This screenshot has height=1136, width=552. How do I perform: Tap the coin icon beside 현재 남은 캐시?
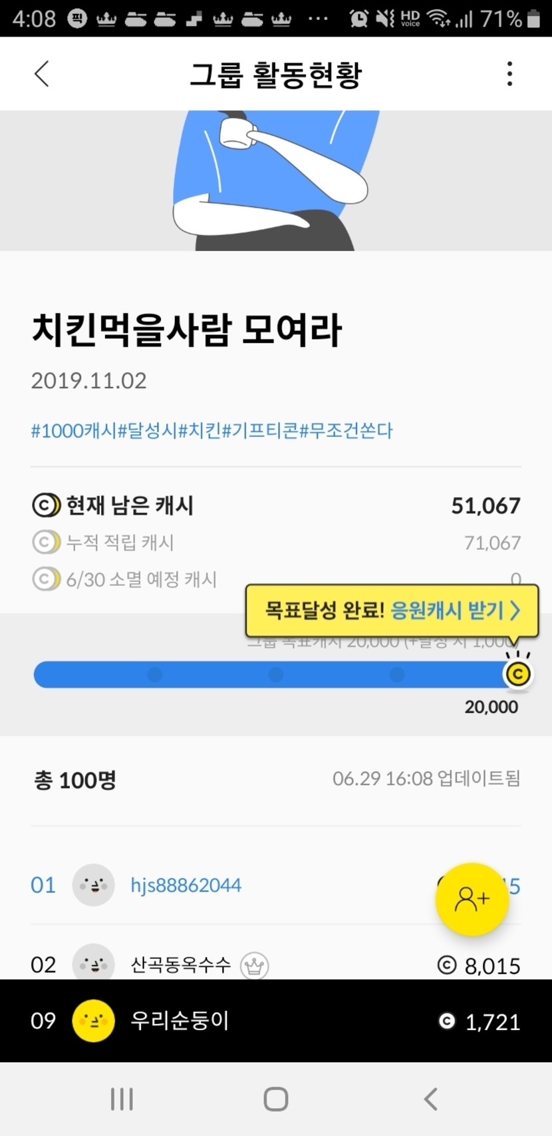point(46,505)
